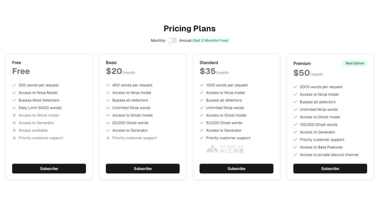Click the Monthly billing label
The height and width of the screenshot is (214, 381).
(x=158, y=41)
